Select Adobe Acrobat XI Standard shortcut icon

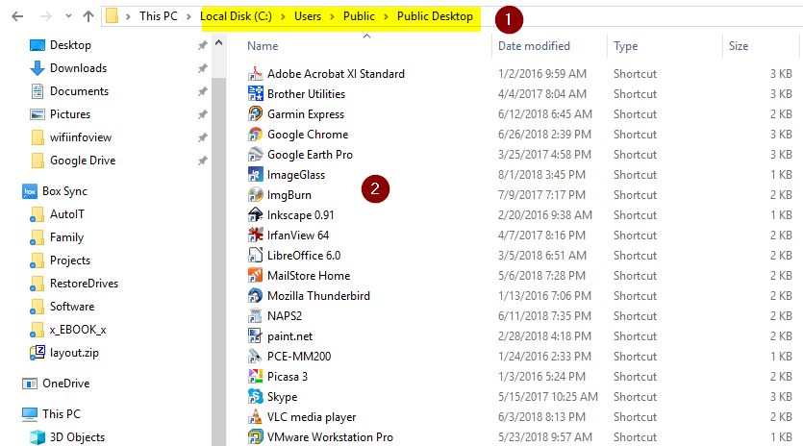coord(255,74)
